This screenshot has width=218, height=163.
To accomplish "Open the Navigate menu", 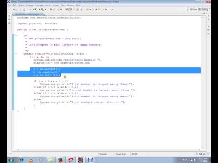I will (x=40, y=5).
